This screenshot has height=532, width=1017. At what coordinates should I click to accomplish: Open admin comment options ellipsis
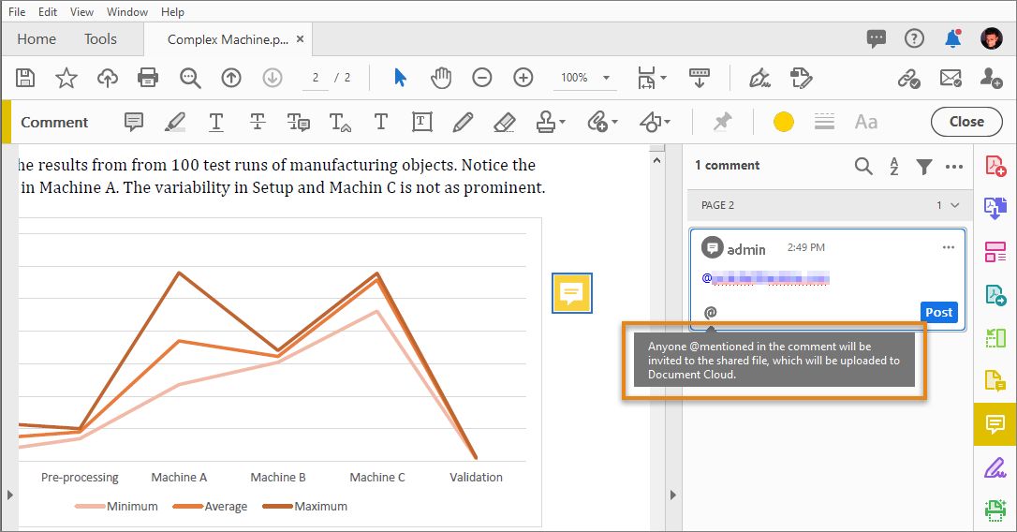pos(949,247)
